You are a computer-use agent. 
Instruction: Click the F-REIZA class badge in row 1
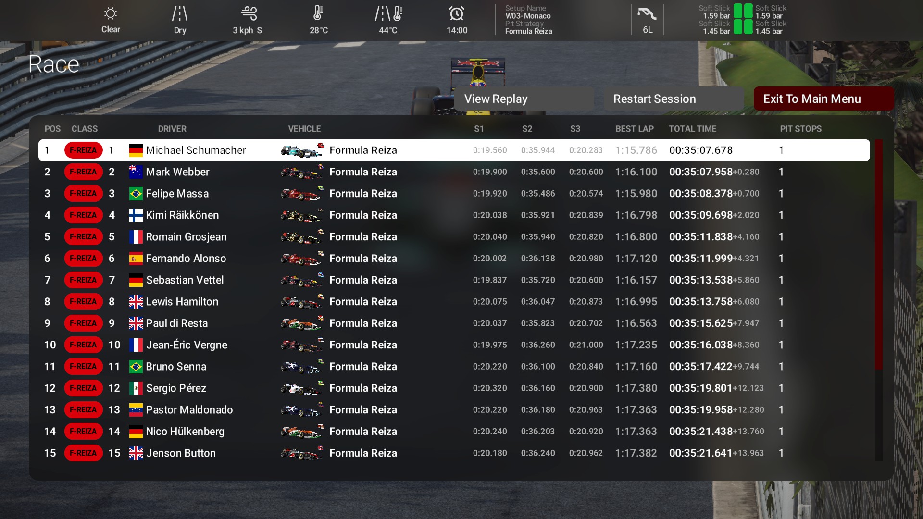(x=84, y=150)
